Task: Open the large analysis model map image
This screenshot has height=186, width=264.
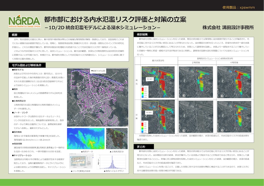Action: [x=97, y=97]
